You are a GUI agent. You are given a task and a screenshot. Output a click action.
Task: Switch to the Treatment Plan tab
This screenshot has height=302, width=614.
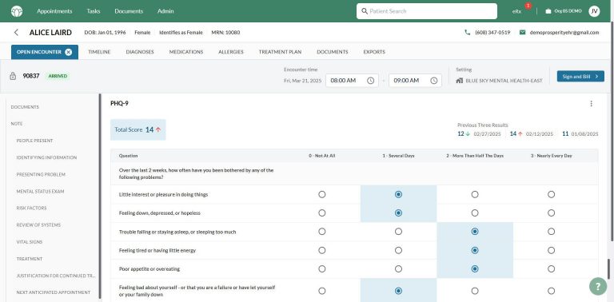[280, 52]
